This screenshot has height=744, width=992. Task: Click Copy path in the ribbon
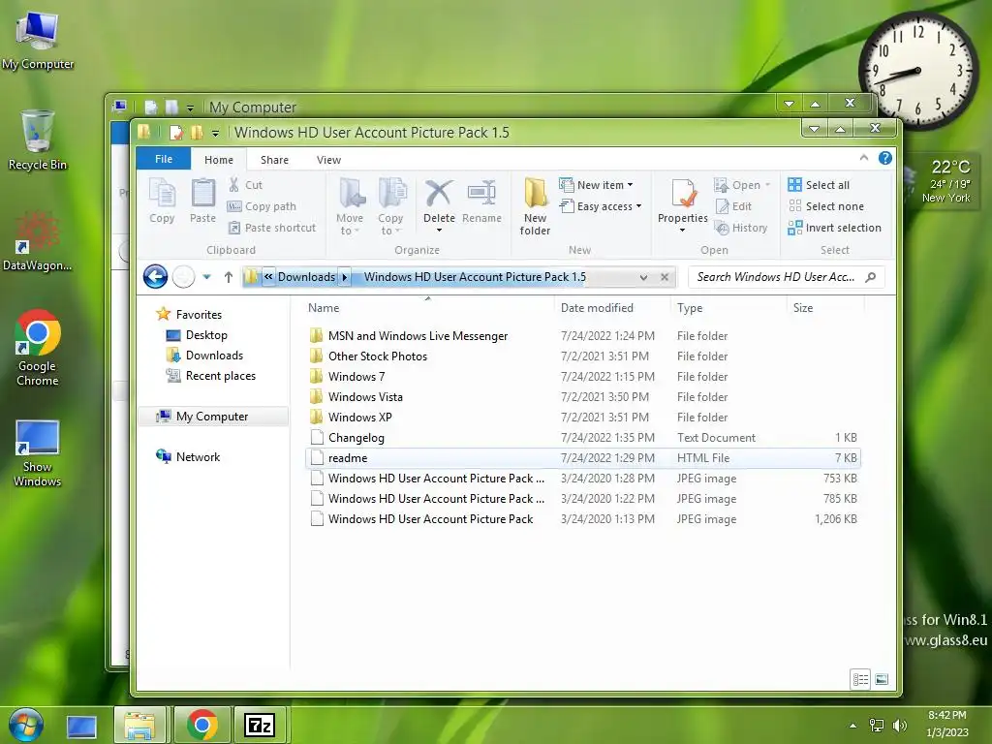(x=262, y=206)
